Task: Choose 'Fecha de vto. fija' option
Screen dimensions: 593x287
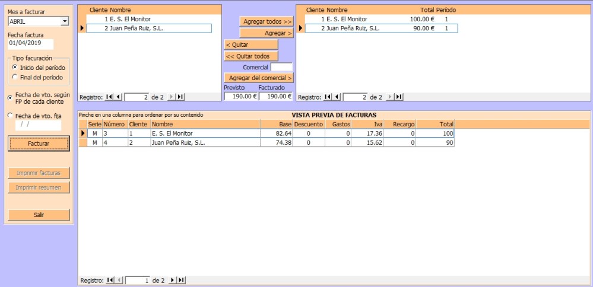Action: [10, 116]
